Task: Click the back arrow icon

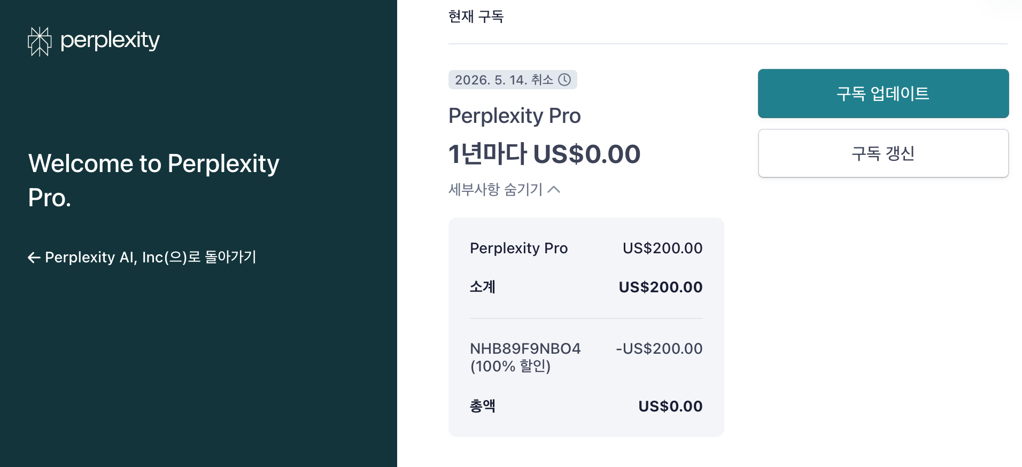Action: 34,258
